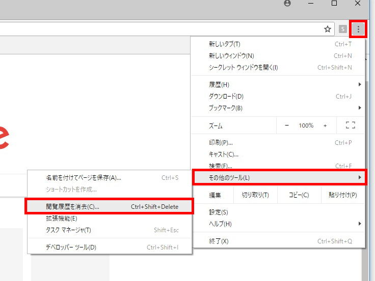This screenshot has width=375, height=281.
Task: Expand その他のツール(L) submenu
Action: tap(279, 177)
